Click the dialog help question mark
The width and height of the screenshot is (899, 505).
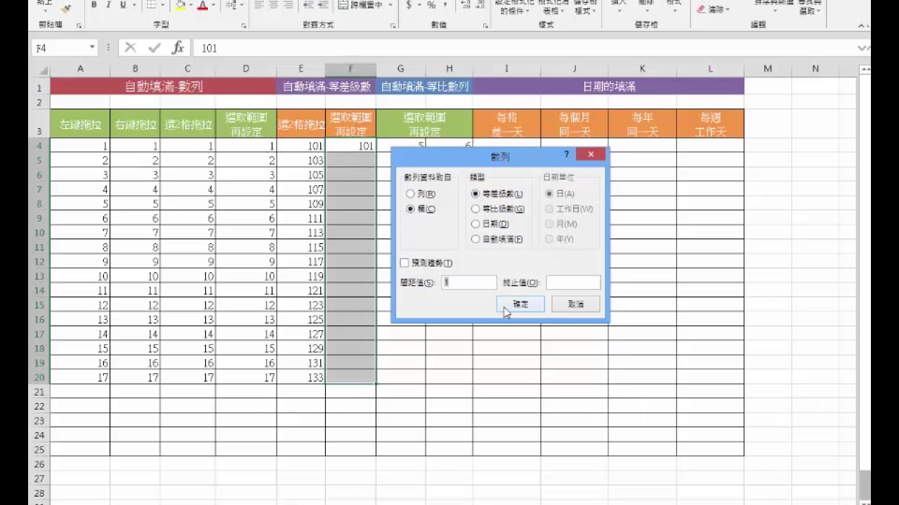[x=567, y=154]
